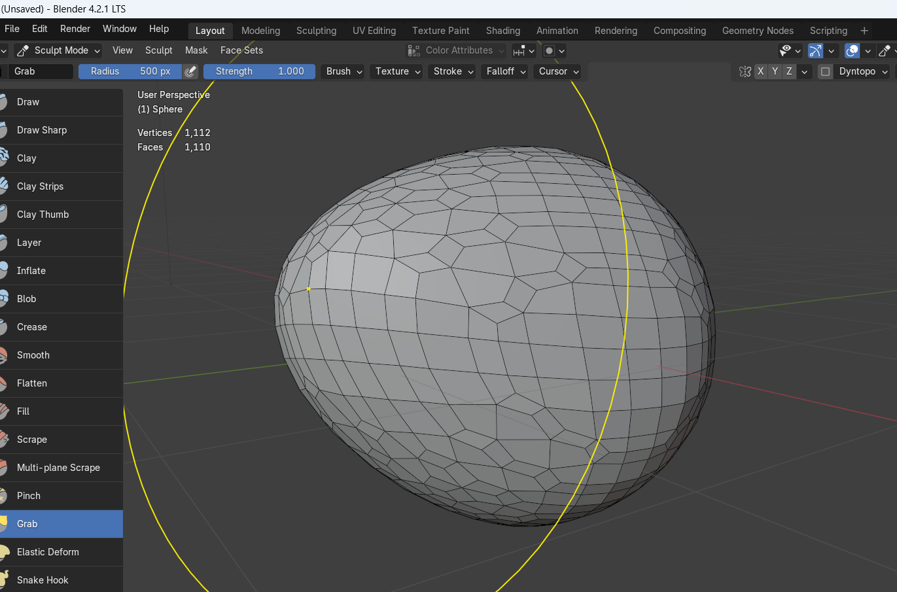
Task: Enable the Dyntopo checkbox
Action: click(x=825, y=71)
